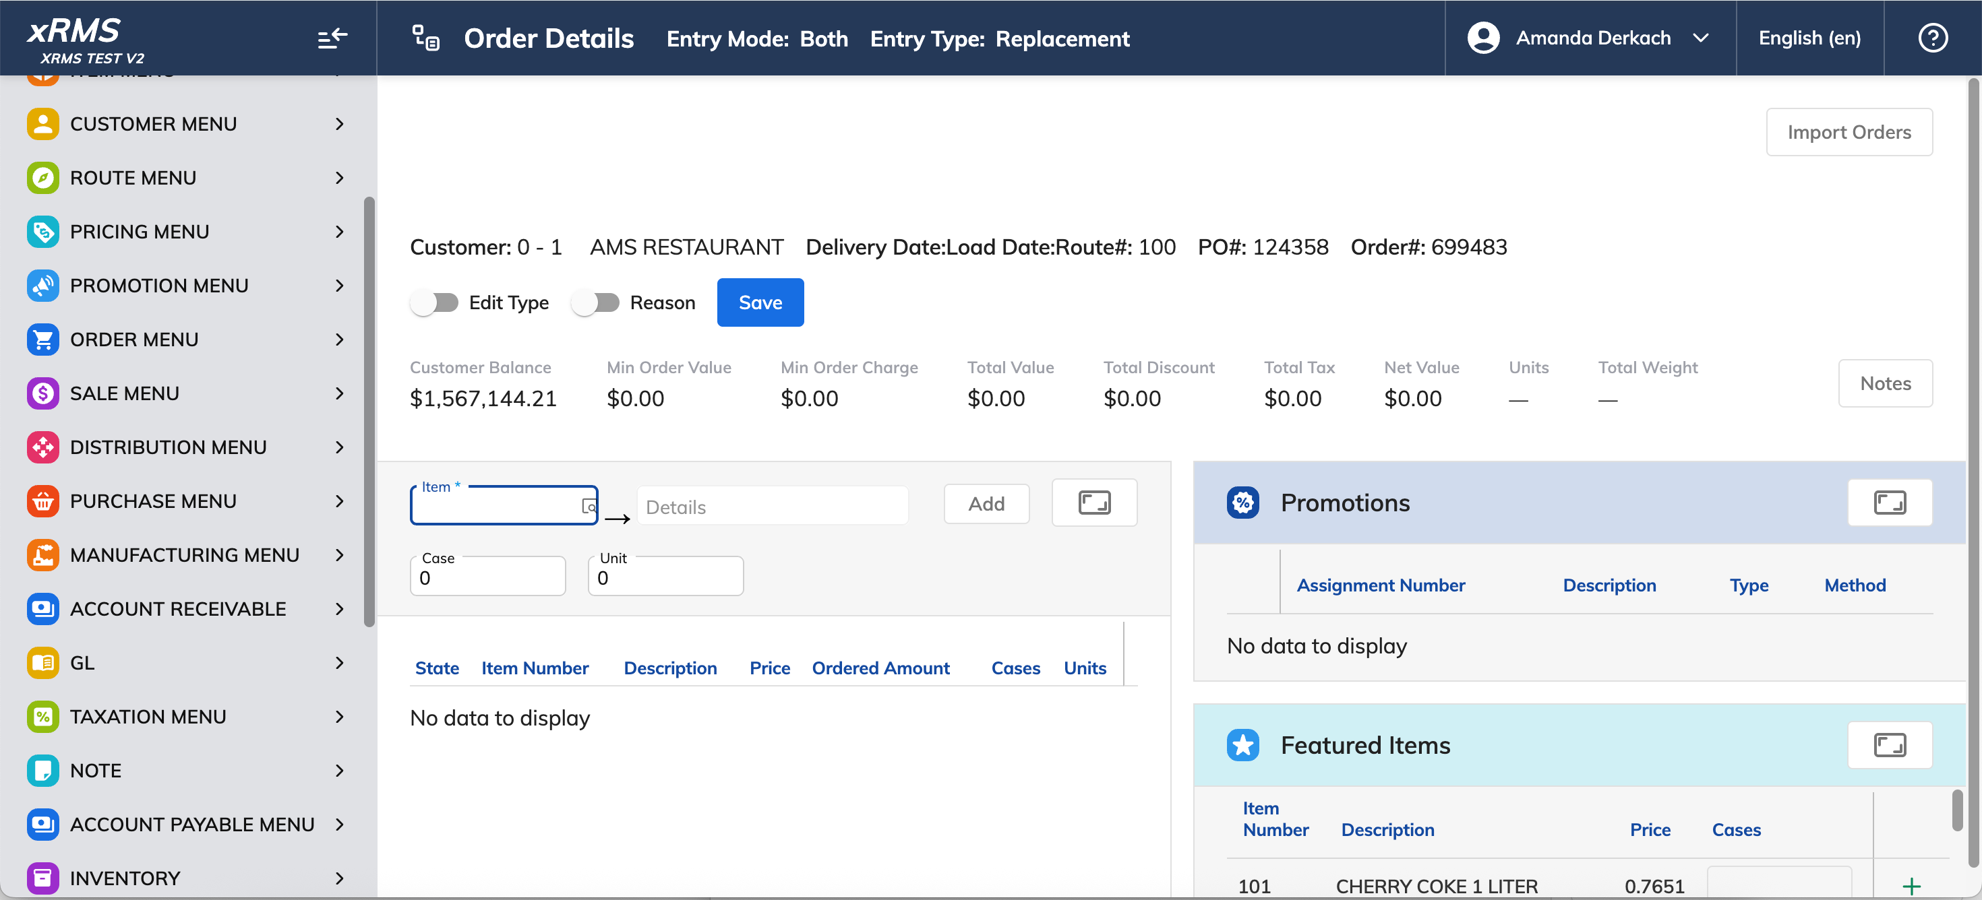Click the Save button

[760, 303]
